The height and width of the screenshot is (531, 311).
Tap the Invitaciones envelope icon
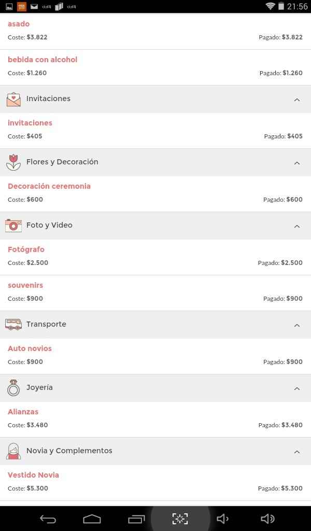(13, 99)
